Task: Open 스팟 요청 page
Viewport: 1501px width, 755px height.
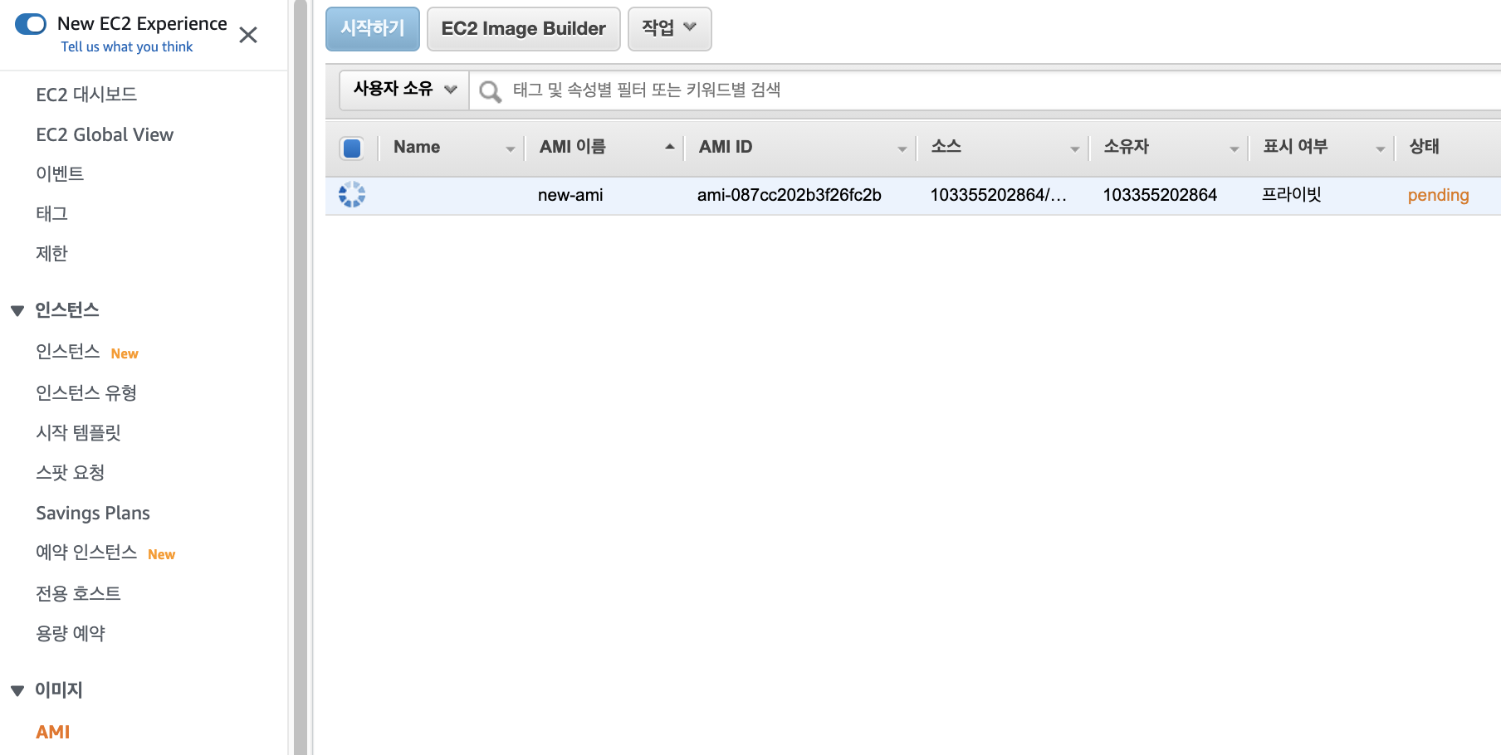Action: (70, 472)
